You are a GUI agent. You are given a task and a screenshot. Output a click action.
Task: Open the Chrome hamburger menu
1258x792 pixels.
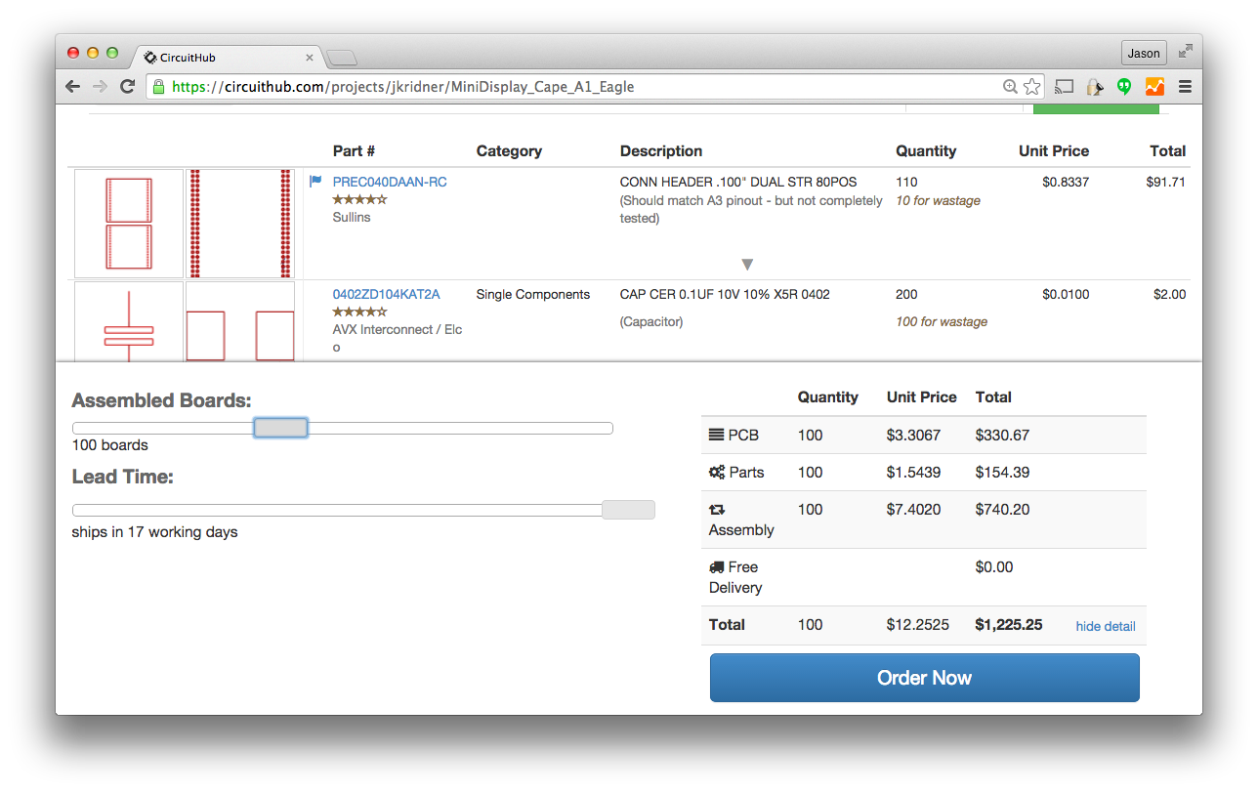(x=1185, y=87)
